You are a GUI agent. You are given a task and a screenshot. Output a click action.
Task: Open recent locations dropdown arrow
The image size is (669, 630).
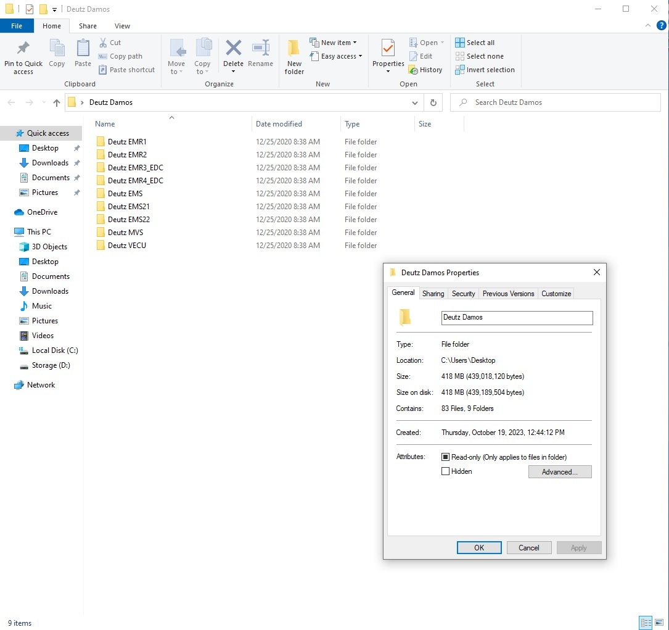click(44, 103)
